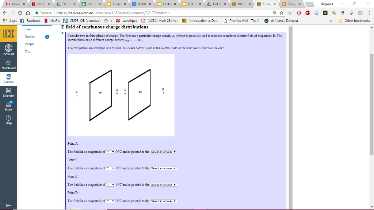374x210 pixels.
Task: Open Point A magnitude dropdown
Action: [x=111, y=152]
